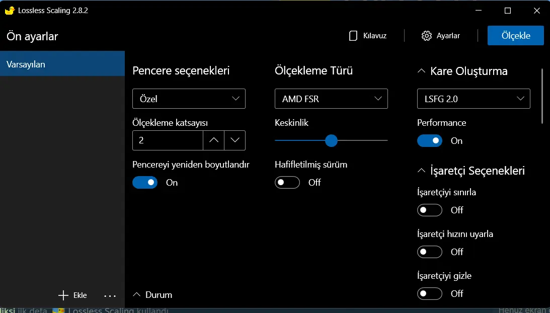Click Ekle to add a preset
The height and width of the screenshot is (313, 550).
(72, 295)
